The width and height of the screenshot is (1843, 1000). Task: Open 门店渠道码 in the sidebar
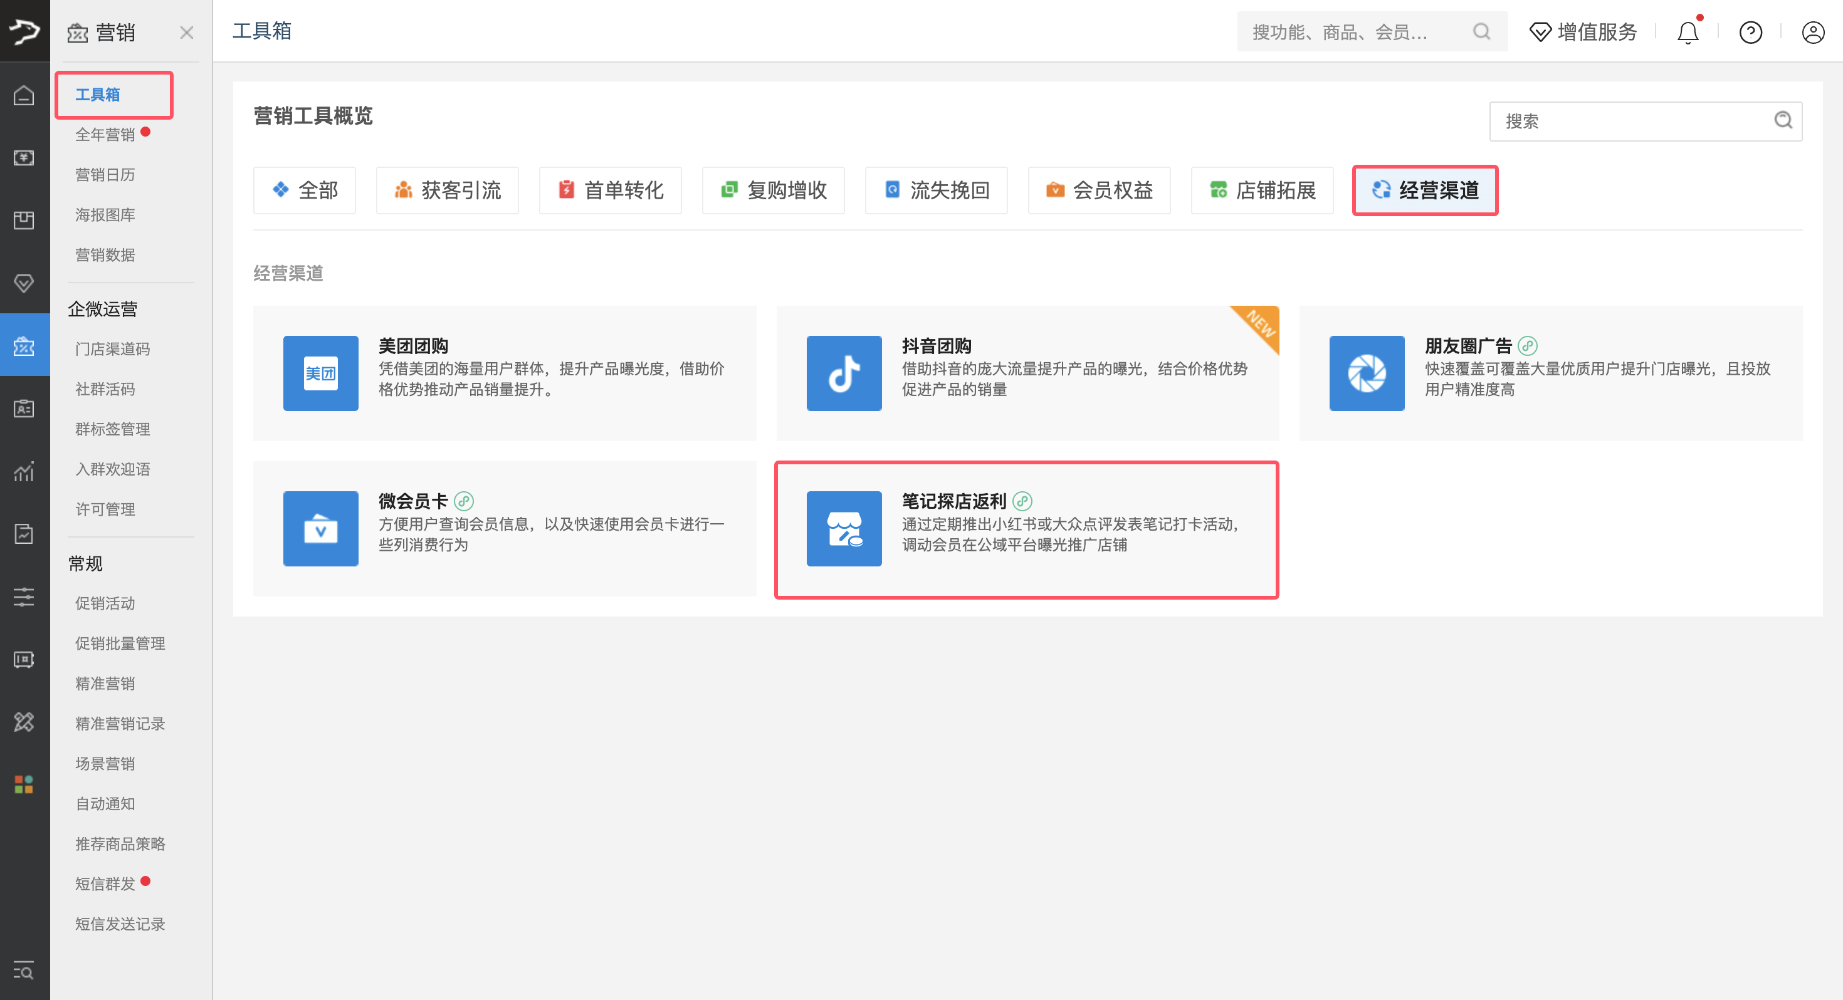(113, 348)
